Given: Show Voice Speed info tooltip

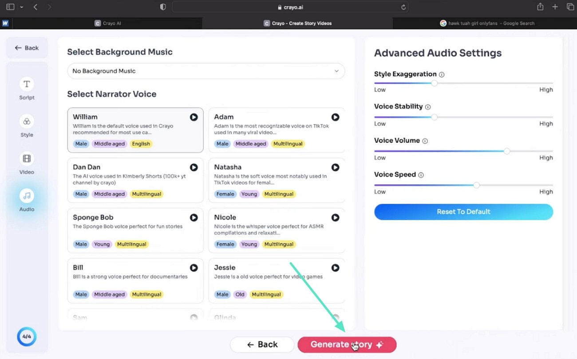Looking at the screenshot, I should tap(421, 175).
